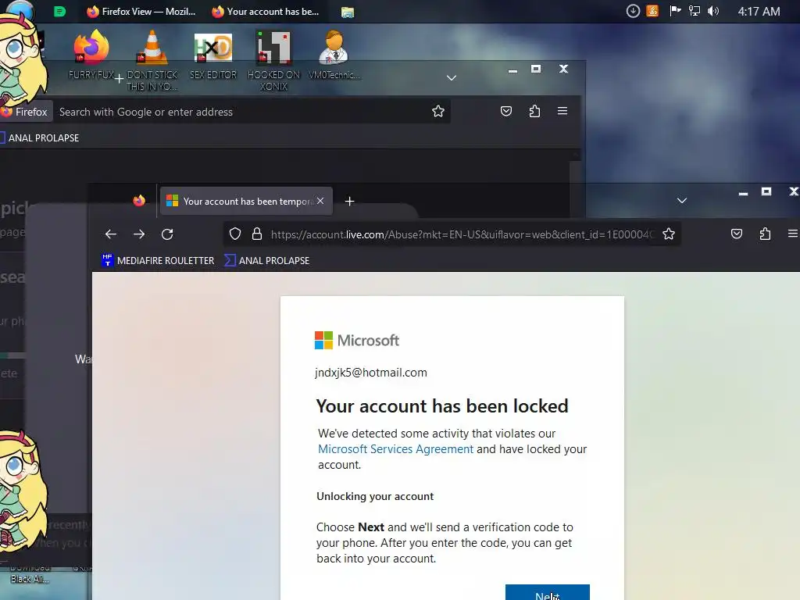Click the Next button

point(548,592)
